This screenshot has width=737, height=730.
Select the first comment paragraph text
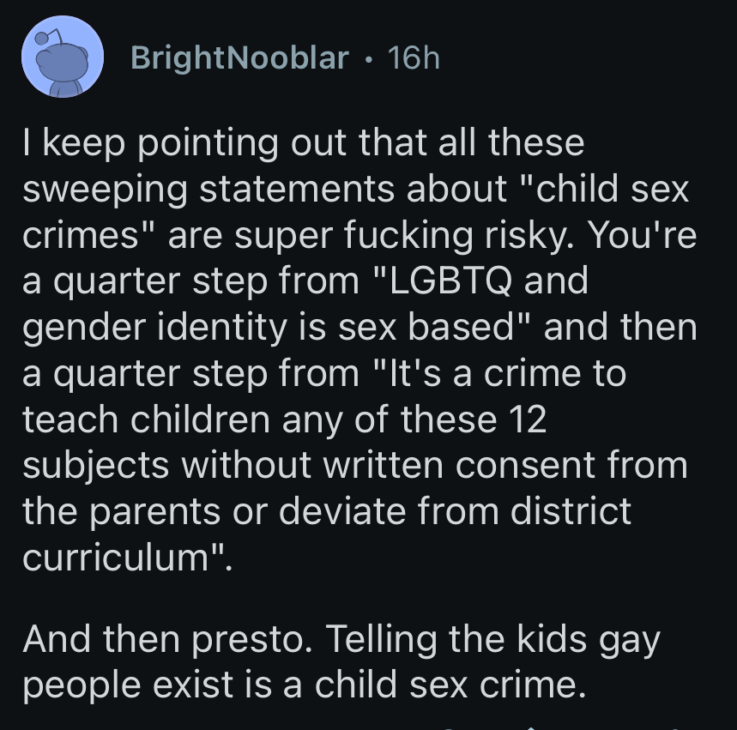(360, 349)
